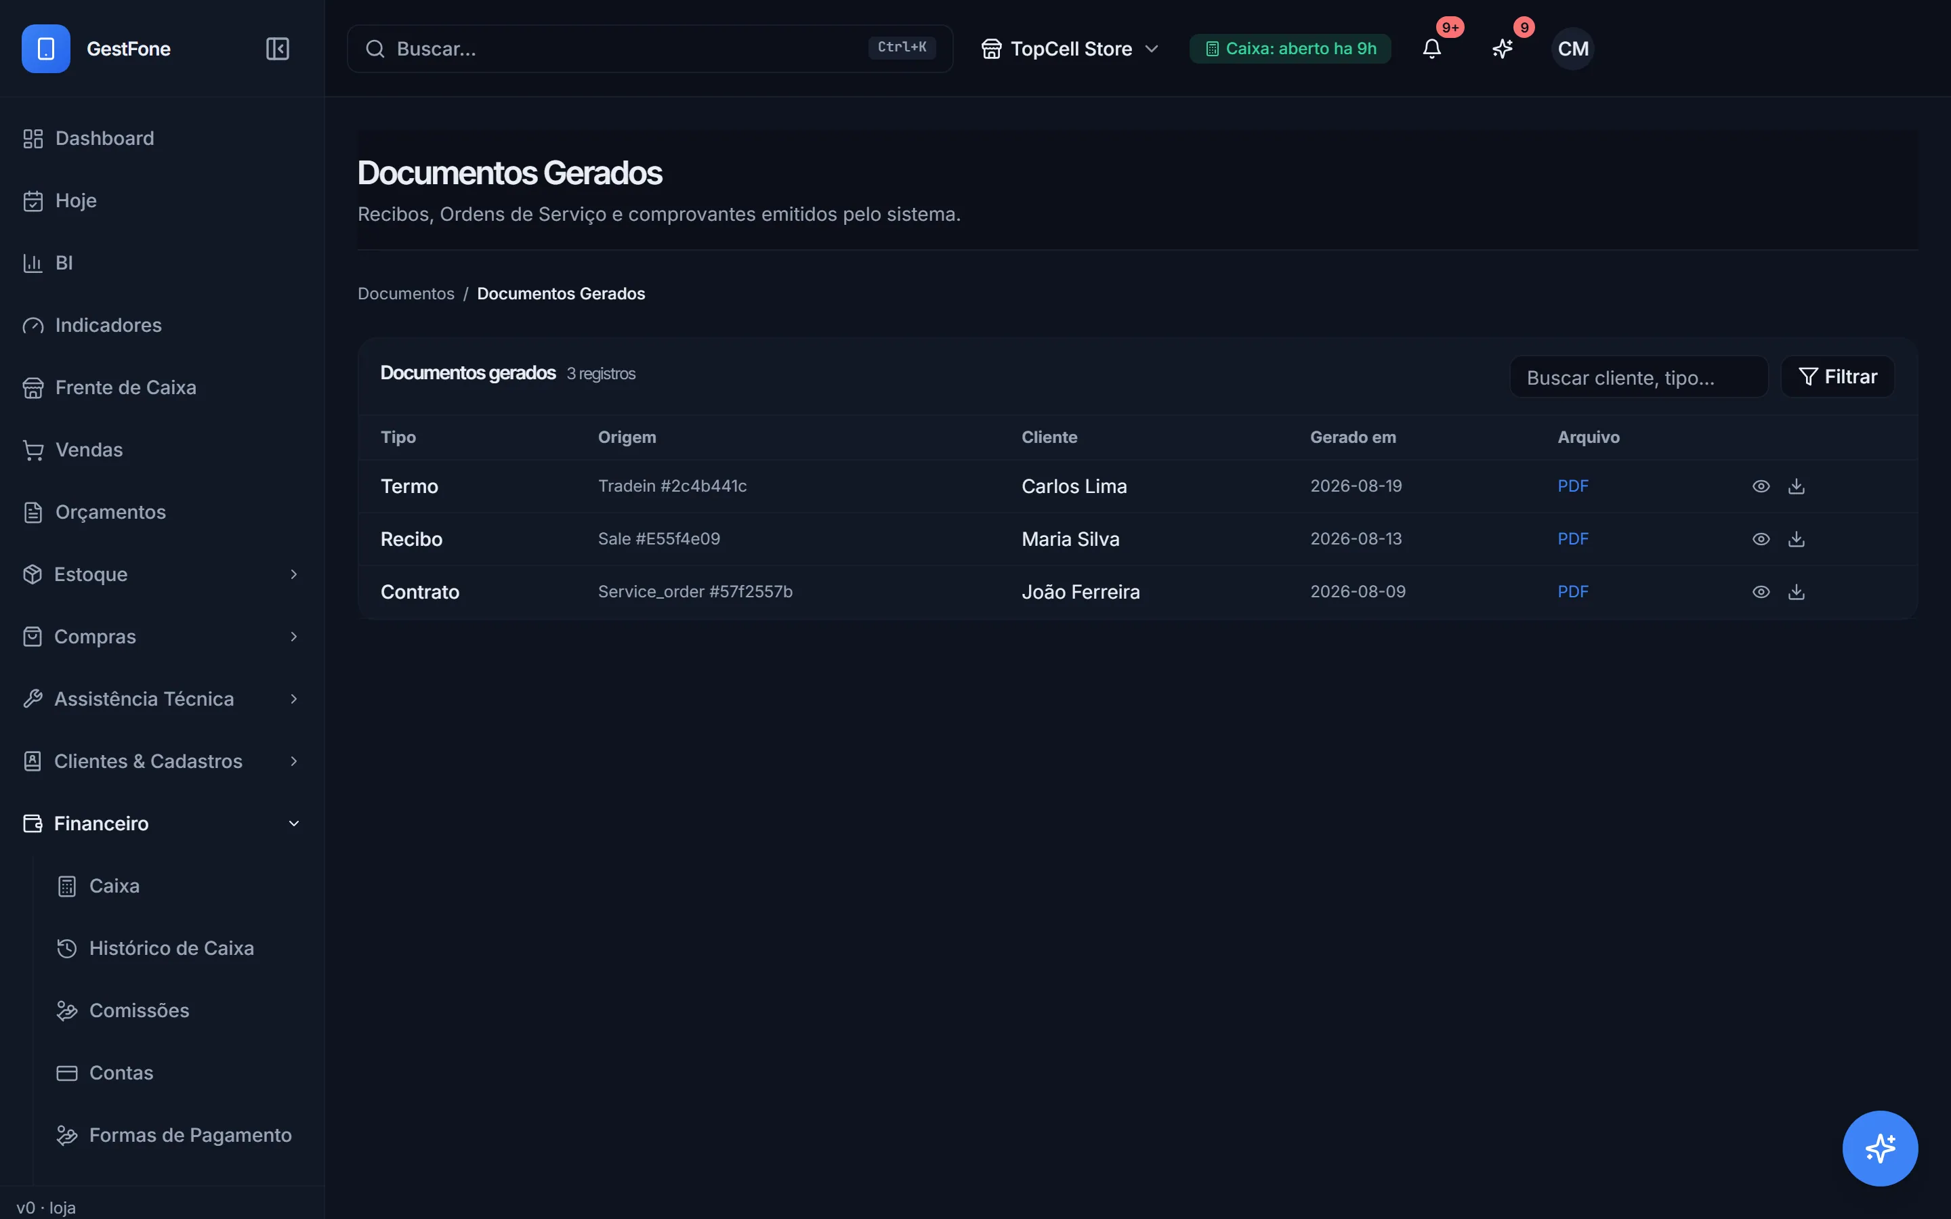Click the Caixa aberto ha 9h status badge
Screen dimensions: 1951x1219
coord(1290,48)
